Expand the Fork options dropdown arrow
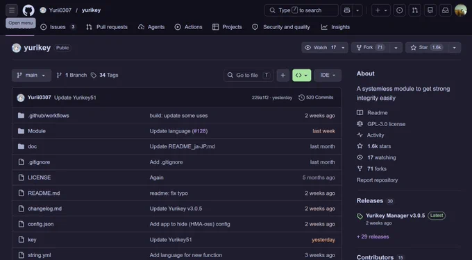The image size is (472, 260). [396, 47]
